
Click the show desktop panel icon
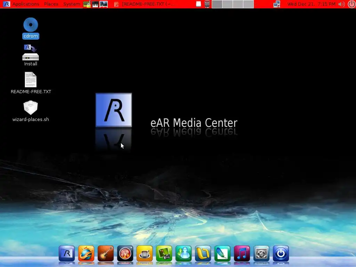point(199,4)
